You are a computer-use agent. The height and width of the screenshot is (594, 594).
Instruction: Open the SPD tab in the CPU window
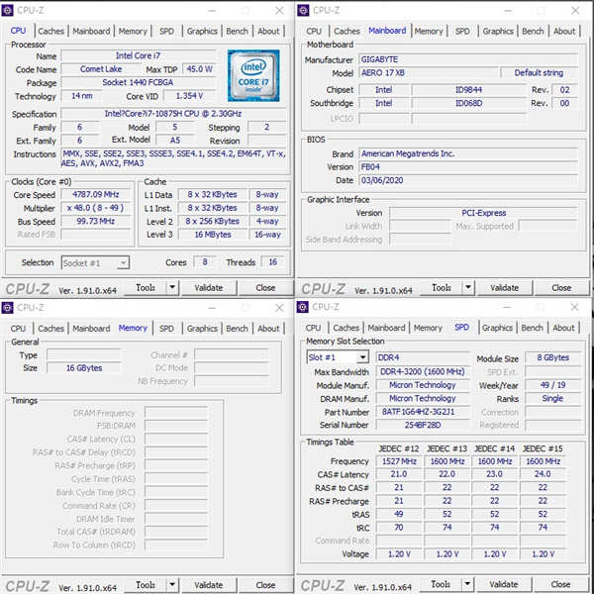[x=166, y=31]
